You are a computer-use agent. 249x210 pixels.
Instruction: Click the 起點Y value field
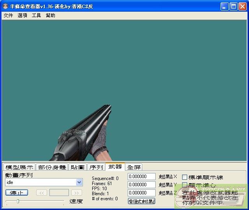142,185
